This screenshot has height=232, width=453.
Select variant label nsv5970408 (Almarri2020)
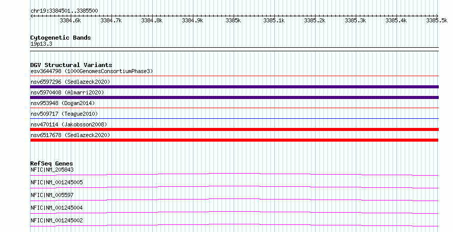click(67, 92)
